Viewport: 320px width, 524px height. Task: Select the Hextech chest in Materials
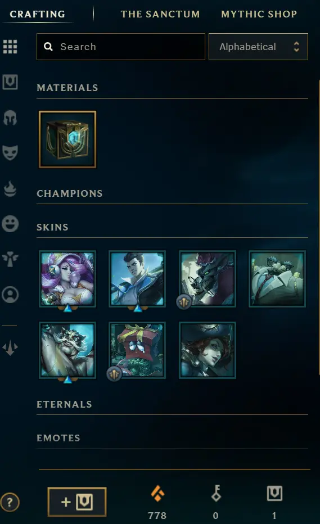click(x=67, y=139)
